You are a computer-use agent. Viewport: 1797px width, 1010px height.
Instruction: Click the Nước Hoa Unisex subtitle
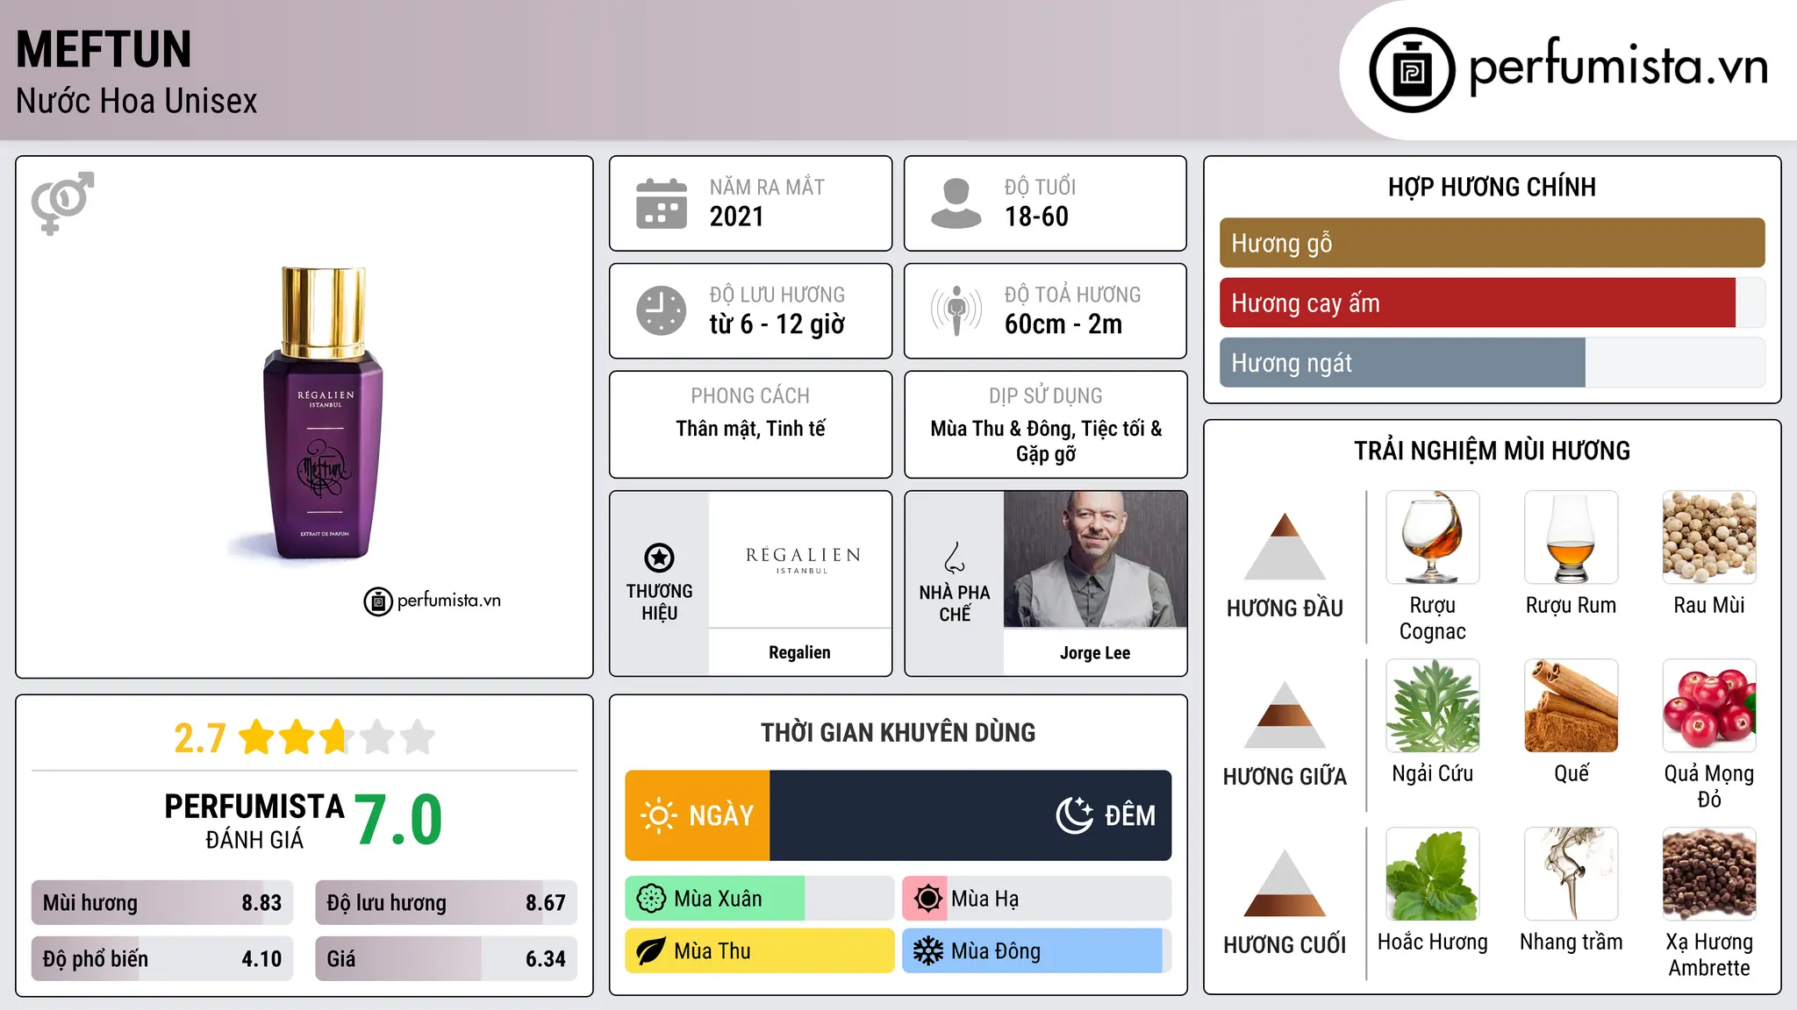tap(137, 101)
